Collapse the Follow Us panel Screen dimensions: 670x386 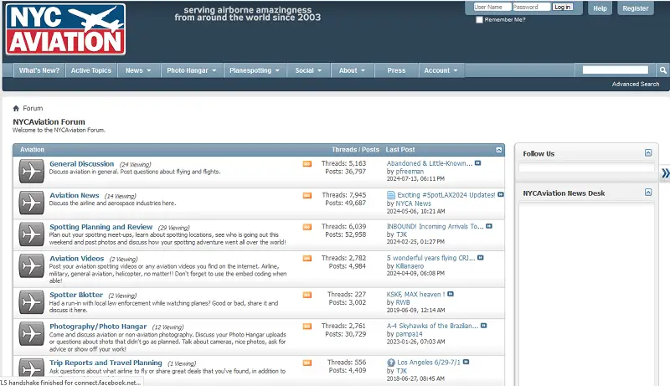click(x=648, y=153)
